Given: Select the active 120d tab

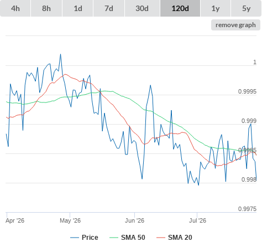Looking at the screenshot, I should coord(180,8).
